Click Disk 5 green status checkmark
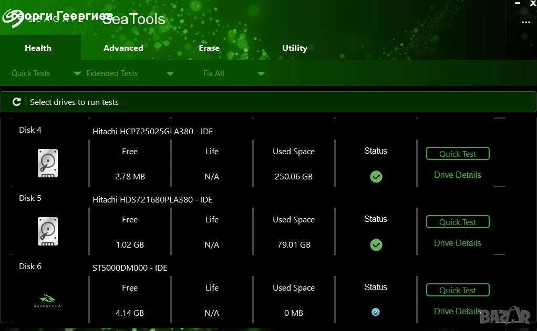 pyautogui.click(x=376, y=245)
